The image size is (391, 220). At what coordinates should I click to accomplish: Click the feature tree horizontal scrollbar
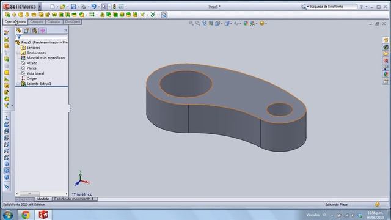(x=42, y=194)
